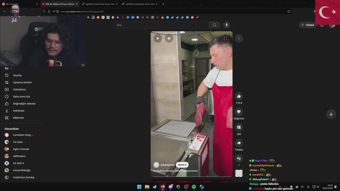Click into the Ara search field

click(x=162, y=25)
